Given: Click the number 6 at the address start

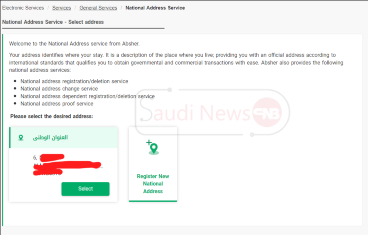Looking at the screenshot, I should (35, 157).
